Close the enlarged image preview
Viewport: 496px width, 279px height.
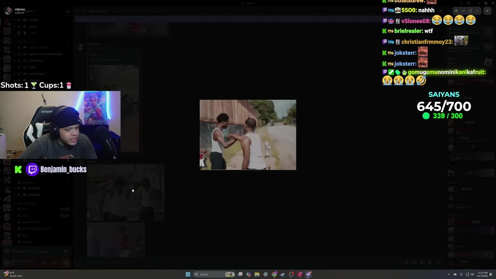click(x=487, y=11)
